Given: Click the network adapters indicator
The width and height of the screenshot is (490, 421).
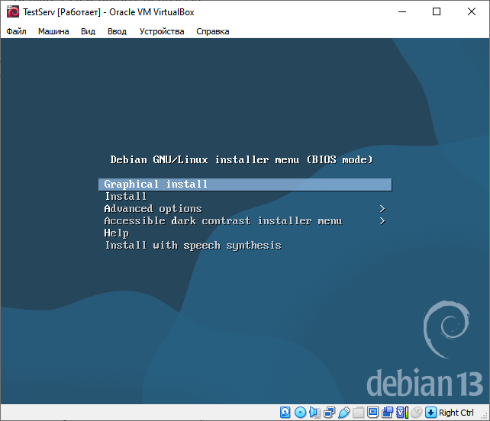Looking at the screenshot, I should (329, 413).
